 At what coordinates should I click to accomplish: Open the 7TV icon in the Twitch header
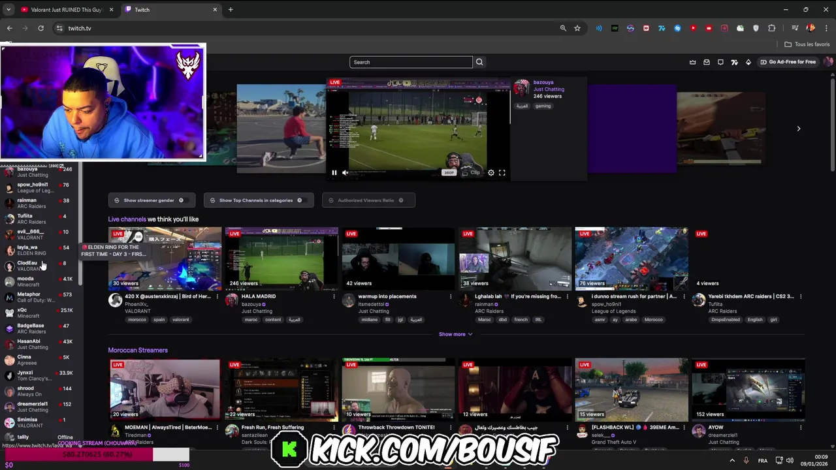(734, 62)
